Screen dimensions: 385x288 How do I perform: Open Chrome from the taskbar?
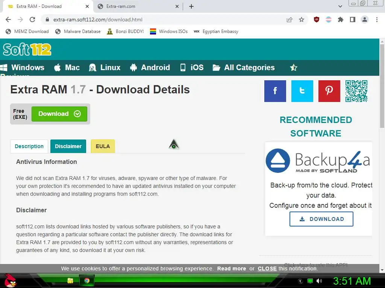[x=87, y=280]
